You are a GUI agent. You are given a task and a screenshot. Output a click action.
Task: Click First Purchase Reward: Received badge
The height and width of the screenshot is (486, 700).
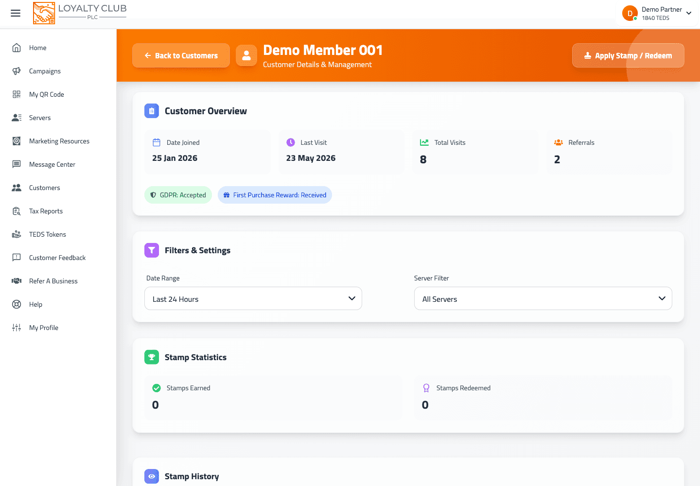[x=275, y=195]
